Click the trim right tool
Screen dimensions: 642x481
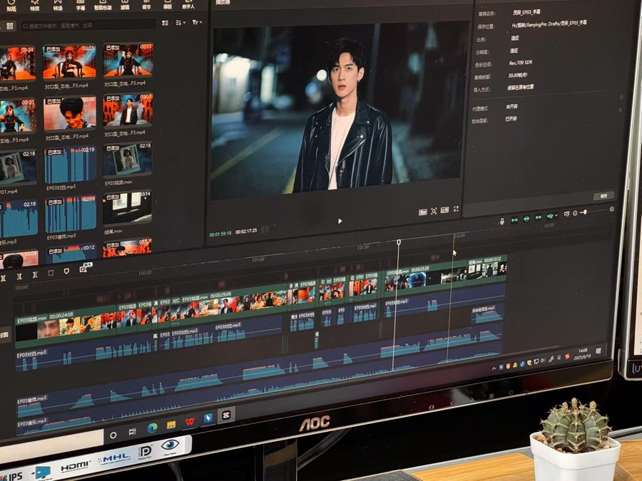pyautogui.click(x=35, y=274)
